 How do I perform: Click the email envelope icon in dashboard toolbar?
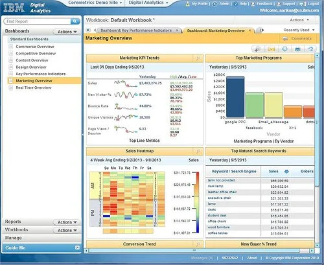click(x=272, y=49)
